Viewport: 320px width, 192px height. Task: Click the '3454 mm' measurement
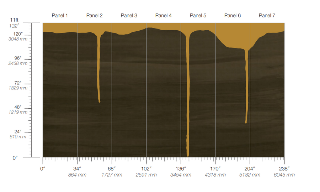point(181,175)
